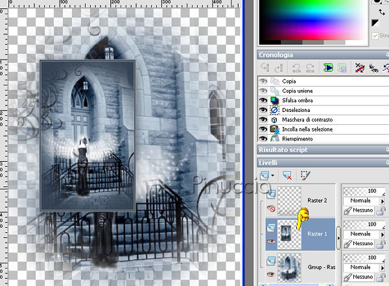
Task: Pick a color from the rainbow color picker
Action: [x=312, y=20]
